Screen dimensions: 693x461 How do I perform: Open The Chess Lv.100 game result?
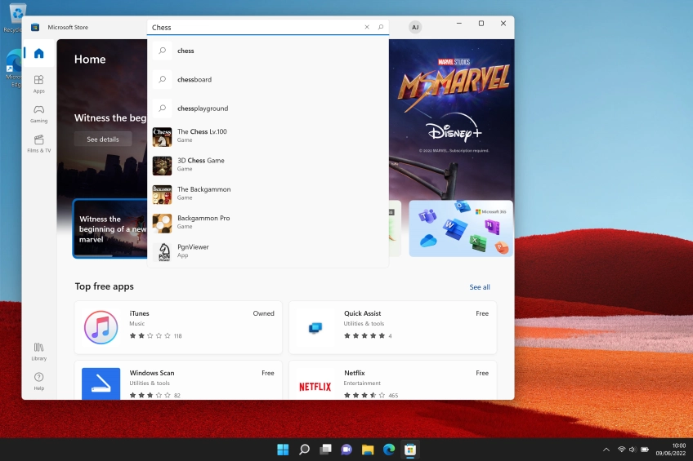click(x=268, y=137)
